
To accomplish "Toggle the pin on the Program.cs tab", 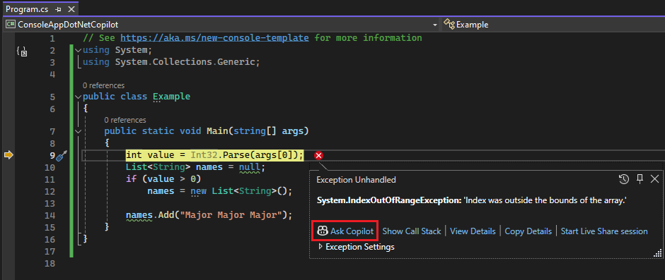I will pos(59,9).
